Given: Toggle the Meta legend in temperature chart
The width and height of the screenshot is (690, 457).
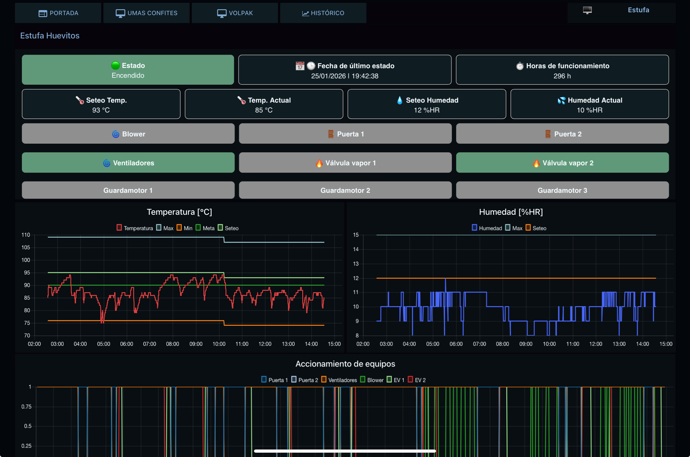Looking at the screenshot, I should [x=198, y=227].
